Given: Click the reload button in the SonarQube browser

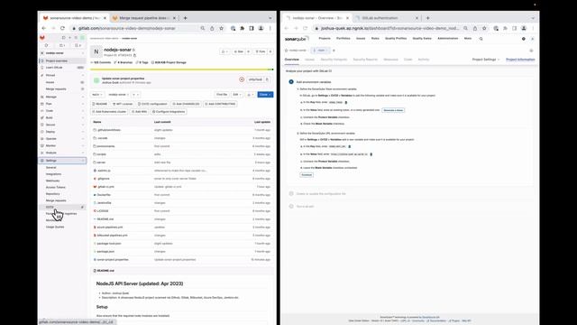Looking at the screenshot, I should 305,28.
